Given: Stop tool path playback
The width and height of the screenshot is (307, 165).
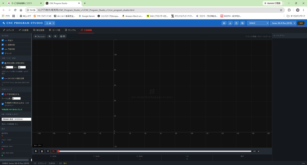Looking at the screenshot, I should click(42, 151).
